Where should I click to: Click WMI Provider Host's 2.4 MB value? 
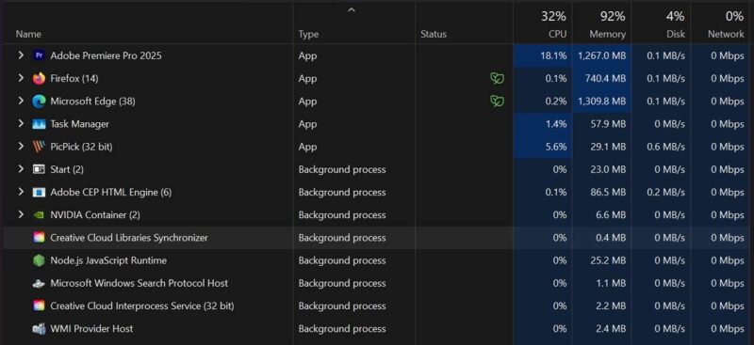(611, 329)
